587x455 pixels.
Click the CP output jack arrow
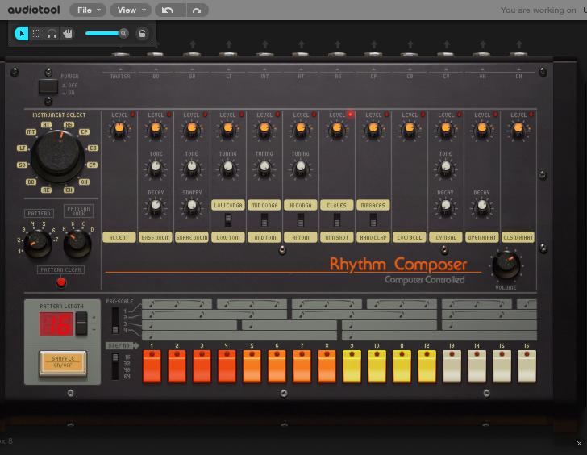tap(374, 45)
